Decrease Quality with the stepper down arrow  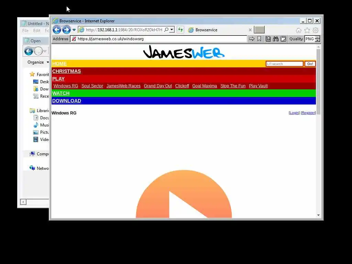(x=317, y=41)
